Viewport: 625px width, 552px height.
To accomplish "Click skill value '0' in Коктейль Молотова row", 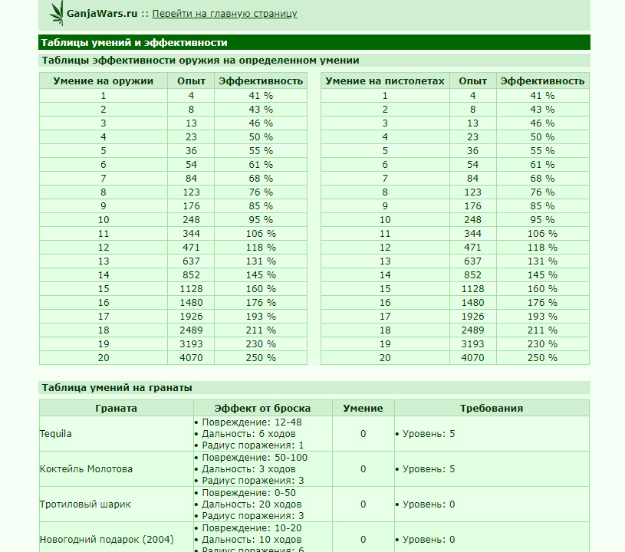I will tap(363, 469).
